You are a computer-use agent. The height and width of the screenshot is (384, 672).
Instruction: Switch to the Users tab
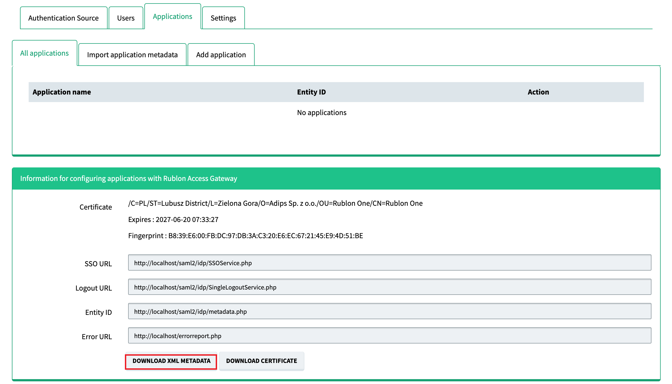(126, 18)
